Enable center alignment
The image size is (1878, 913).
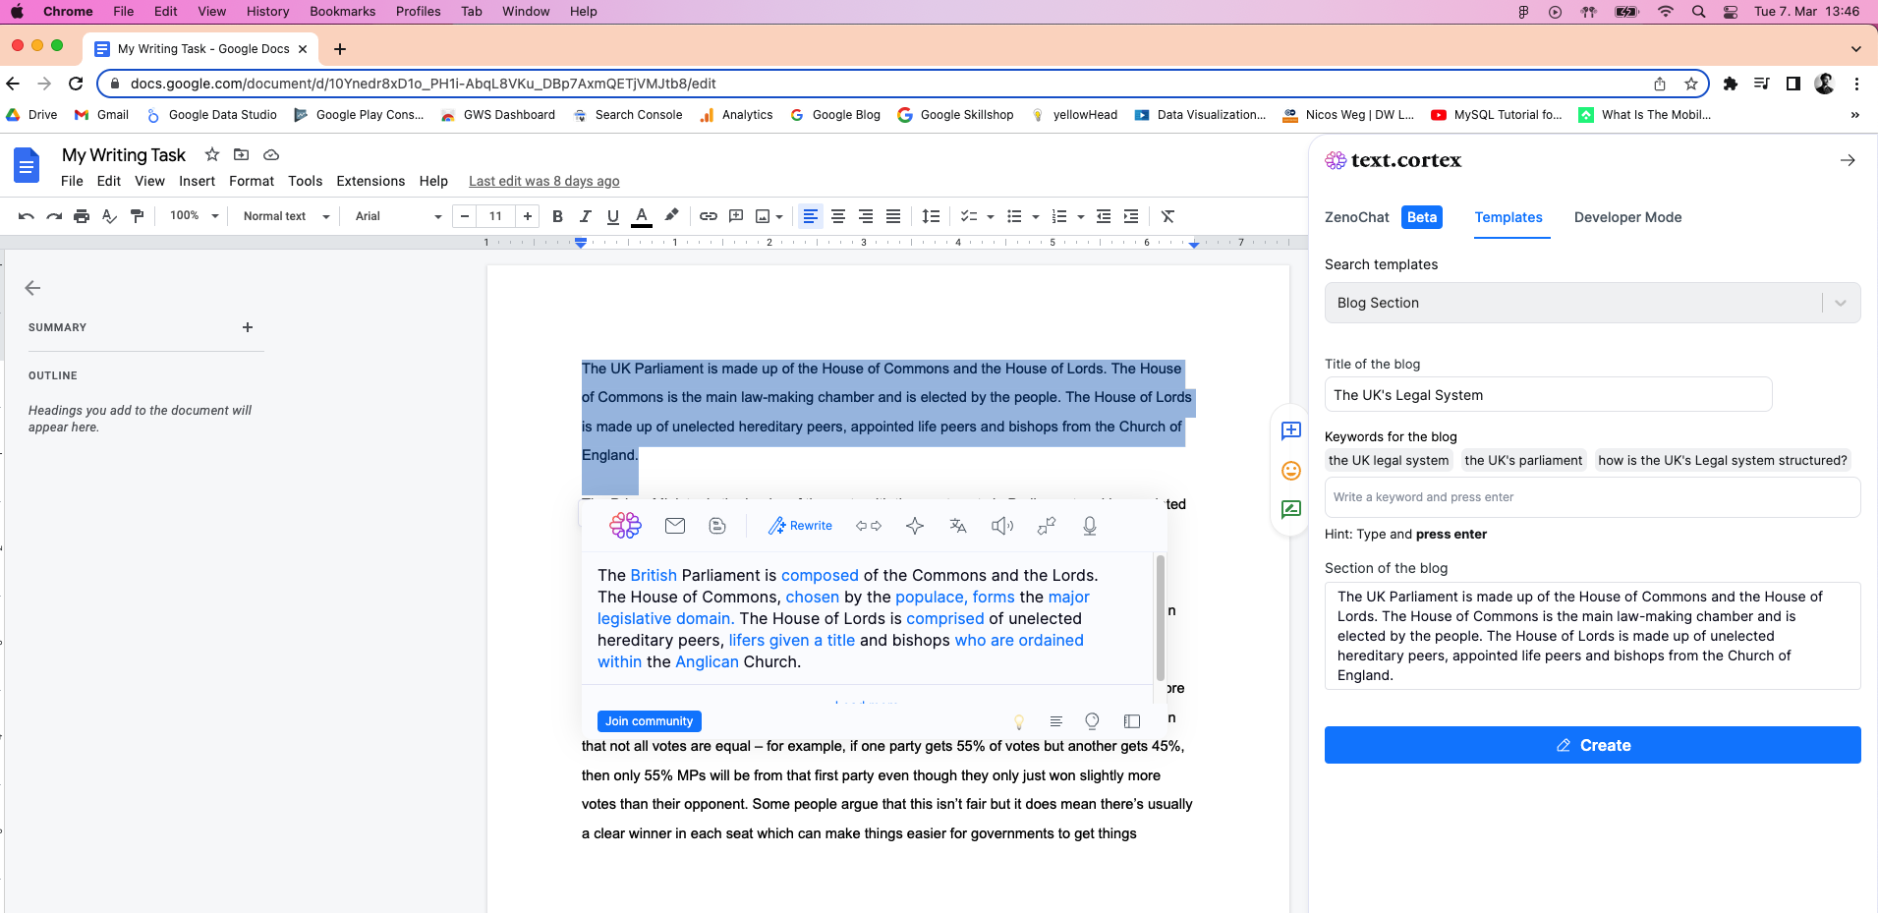[x=838, y=216]
